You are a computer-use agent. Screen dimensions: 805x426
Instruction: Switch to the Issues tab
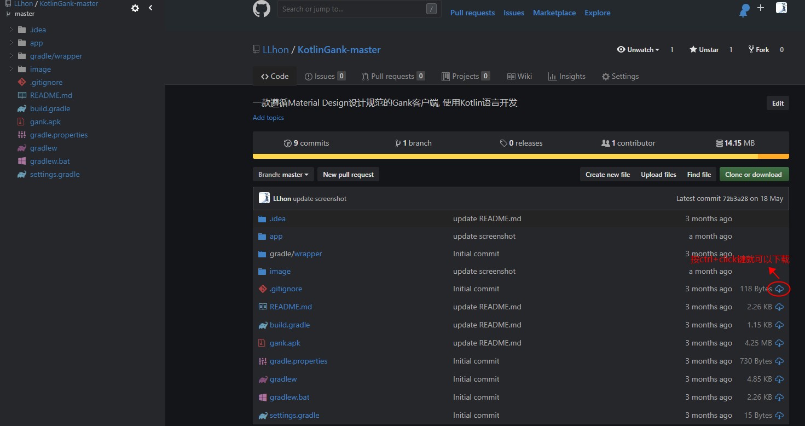click(325, 76)
